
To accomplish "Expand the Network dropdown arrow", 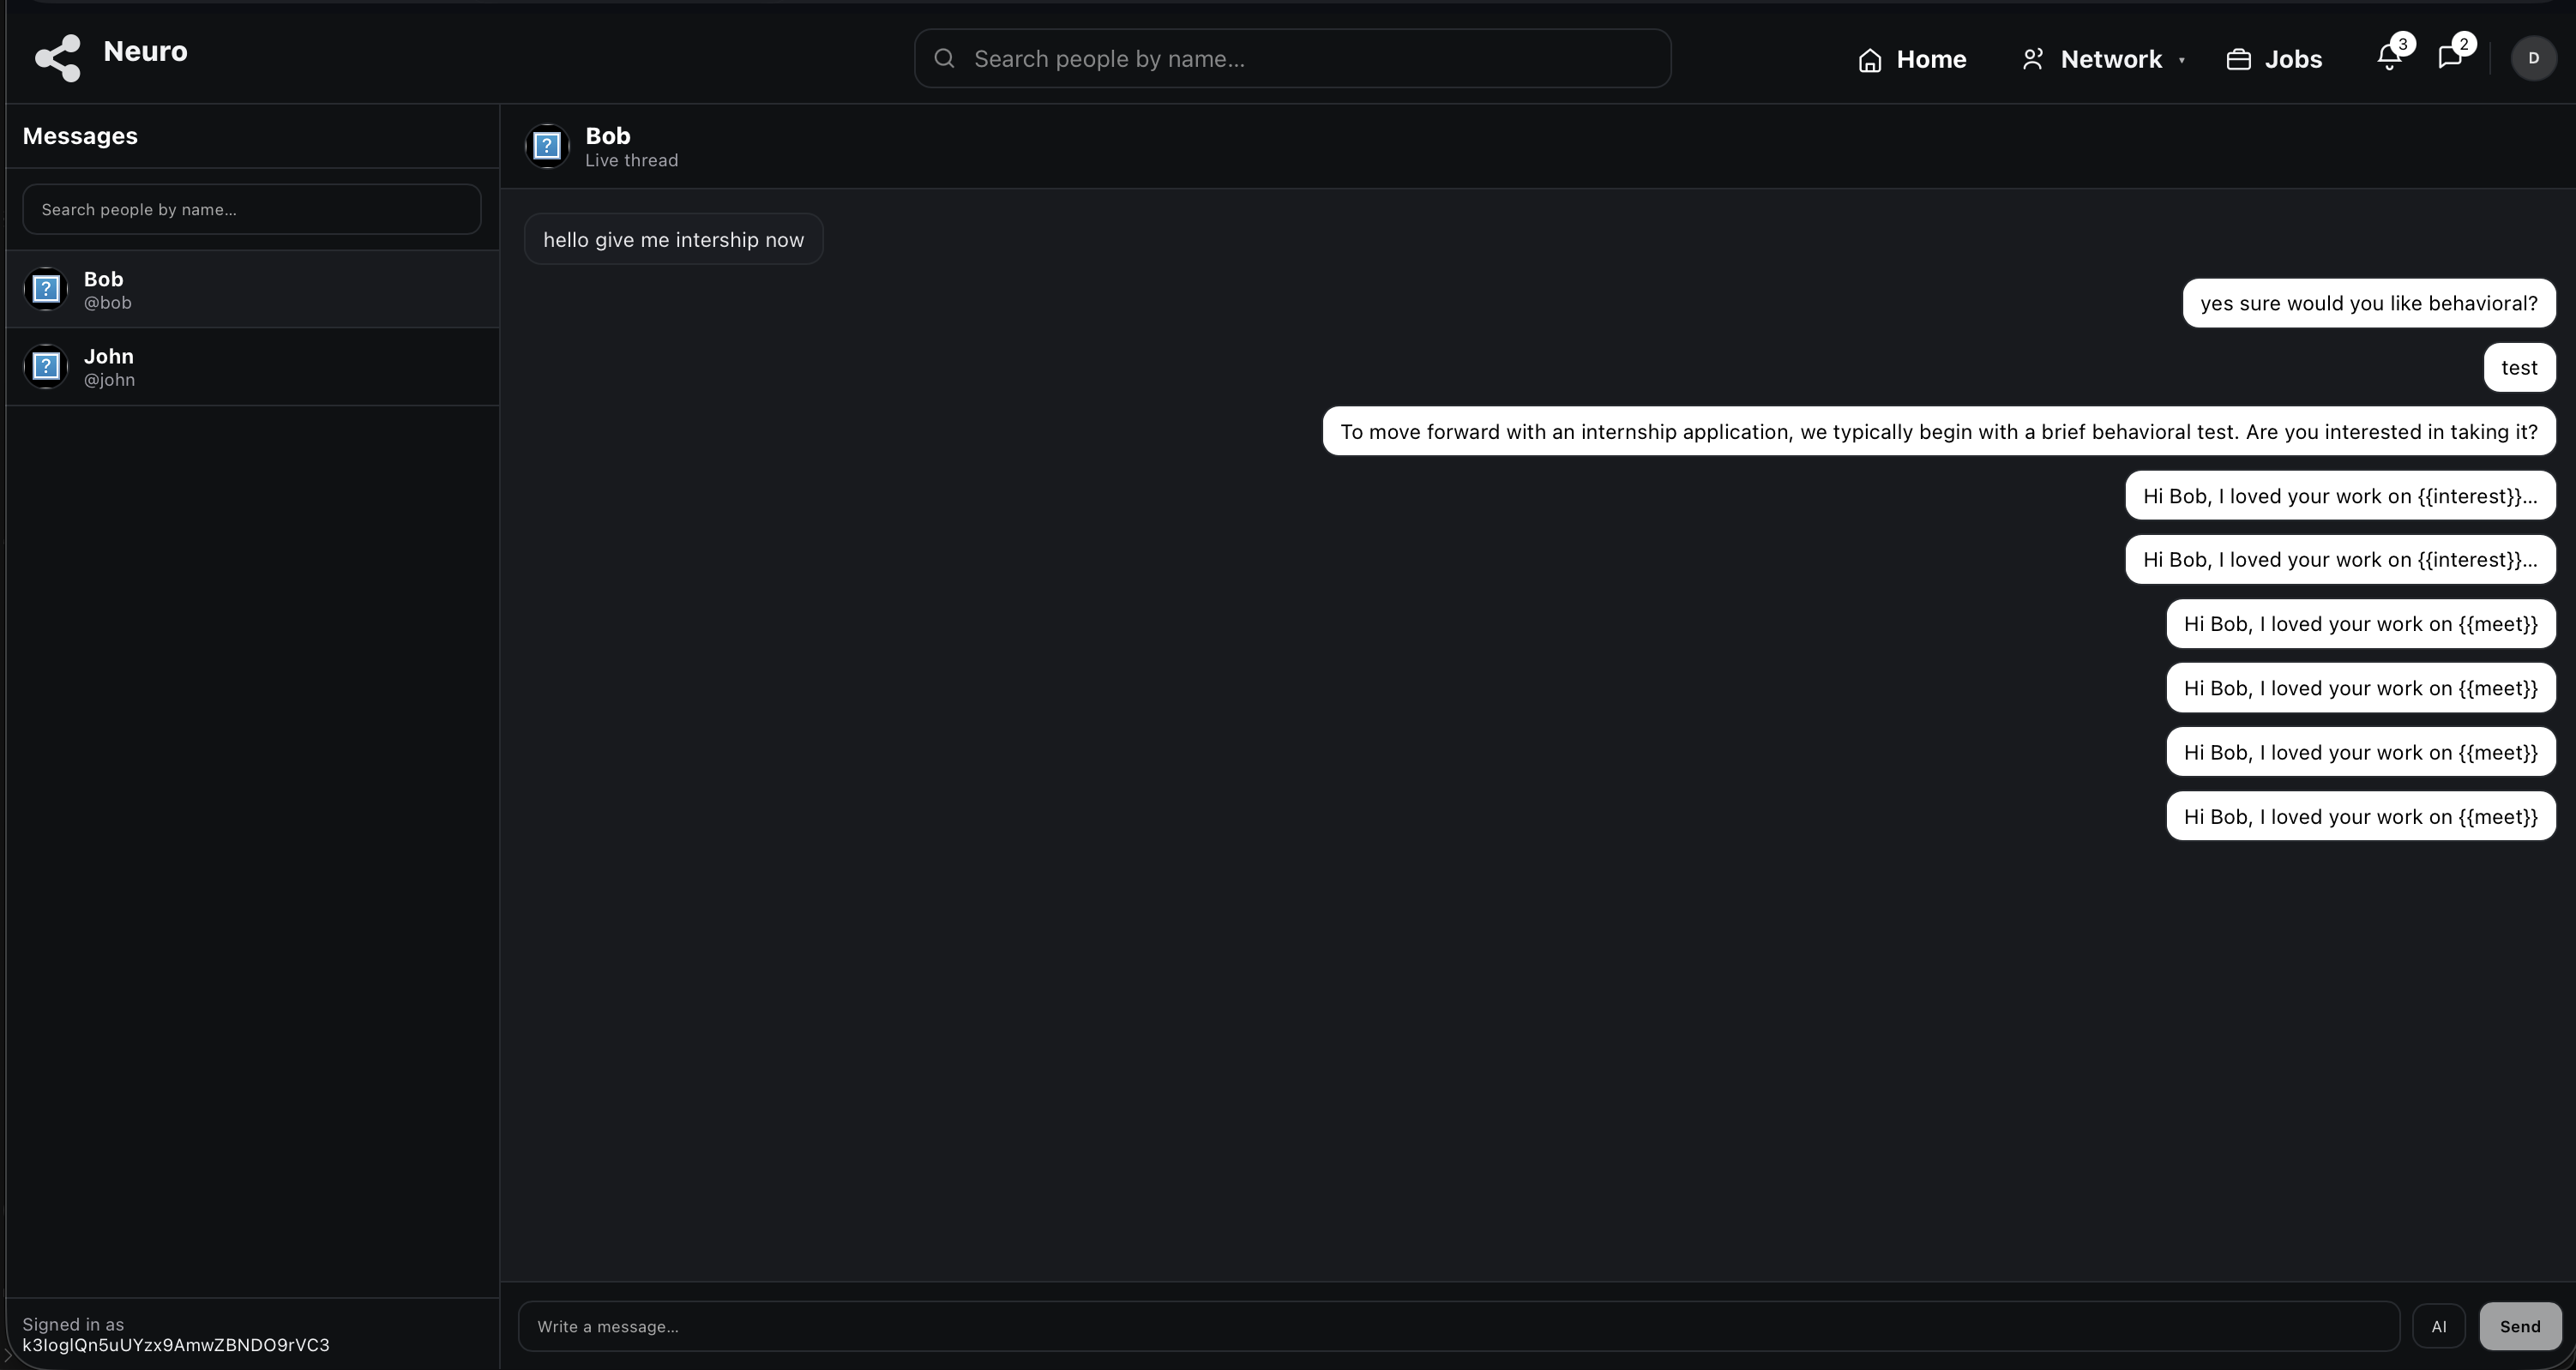I will 2181,60.
